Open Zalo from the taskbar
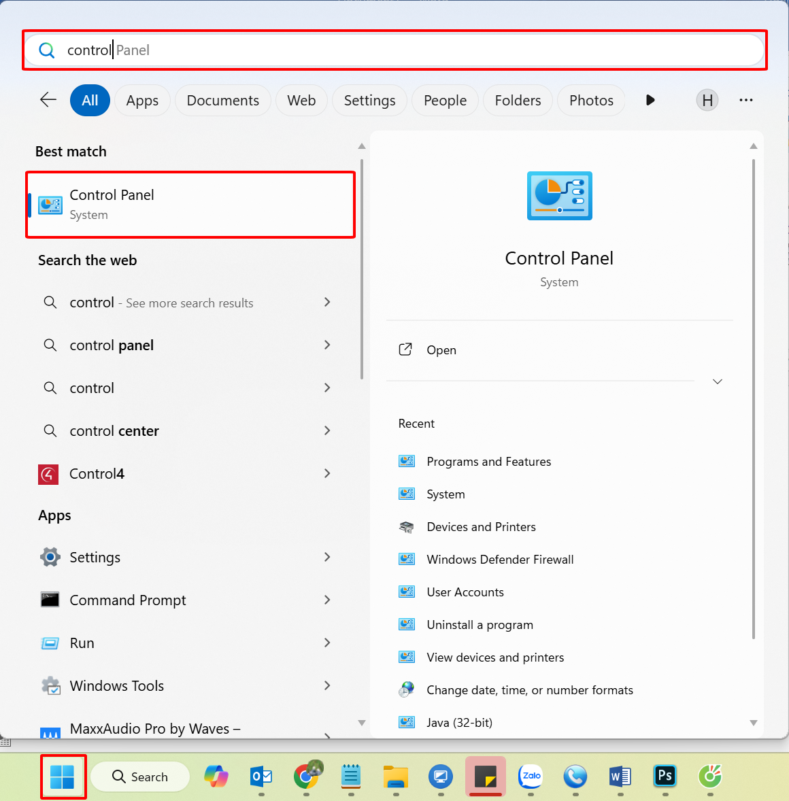Viewport: 789px width, 801px height. click(x=531, y=776)
